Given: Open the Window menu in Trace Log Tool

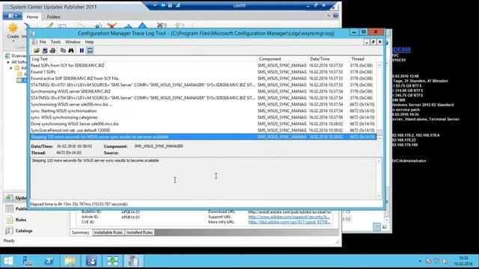Looking at the screenshot, I should click(73, 42).
